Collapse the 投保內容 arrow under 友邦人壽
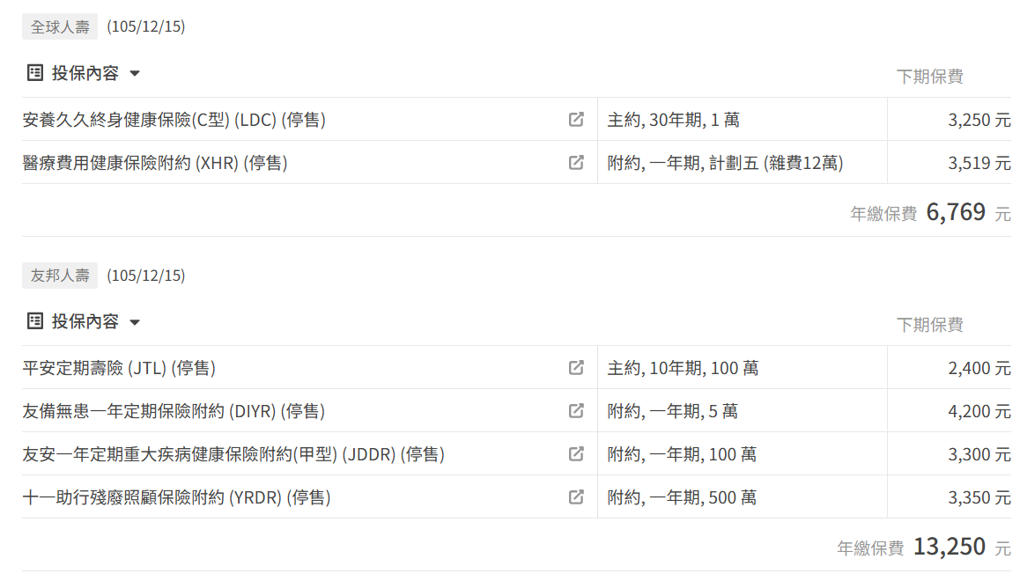Screen dimensions: 1020x581 click(x=135, y=322)
